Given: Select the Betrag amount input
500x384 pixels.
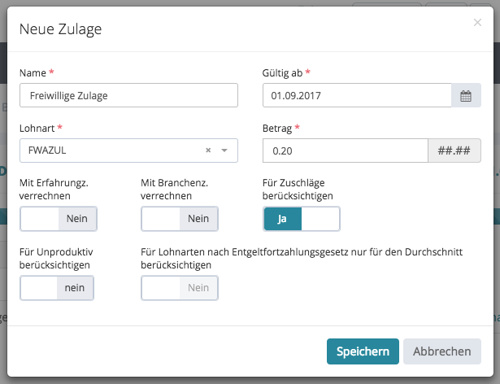Looking at the screenshot, I should coord(346,151).
